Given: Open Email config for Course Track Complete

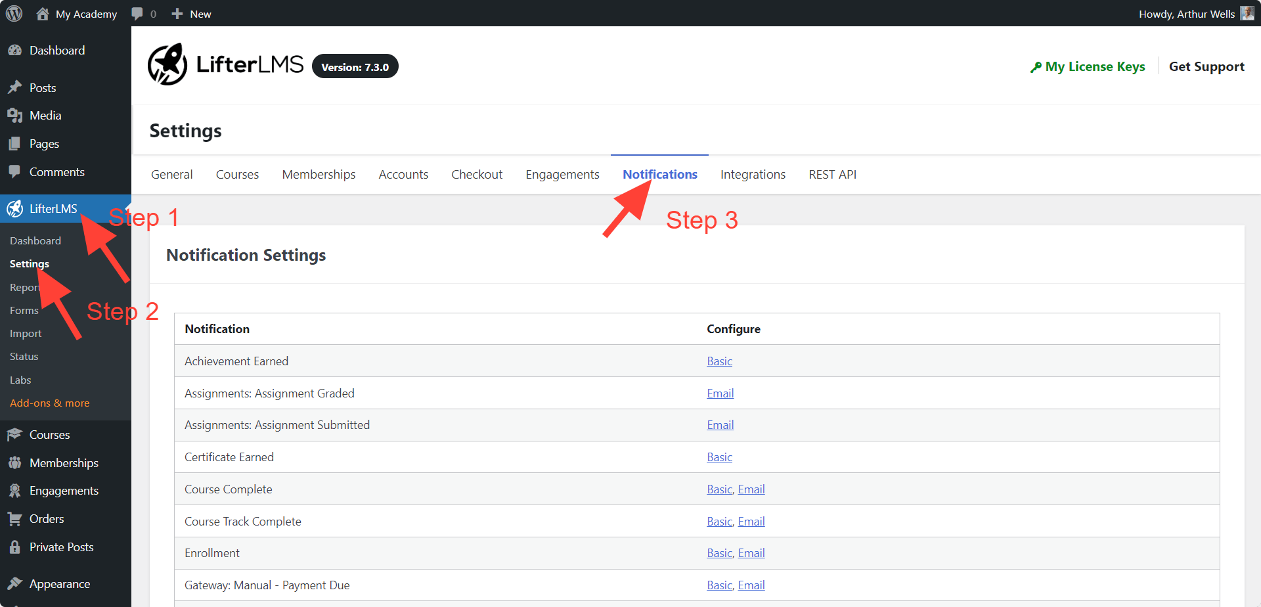Looking at the screenshot, I should (x=751, y=522).
